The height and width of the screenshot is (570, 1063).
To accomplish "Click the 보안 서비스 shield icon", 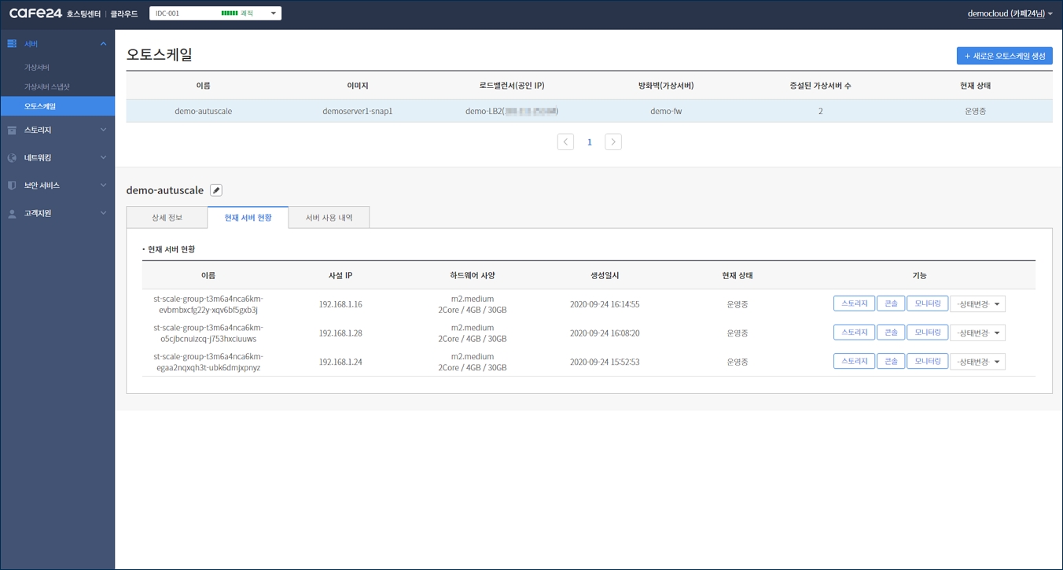I will click(12, 186).
